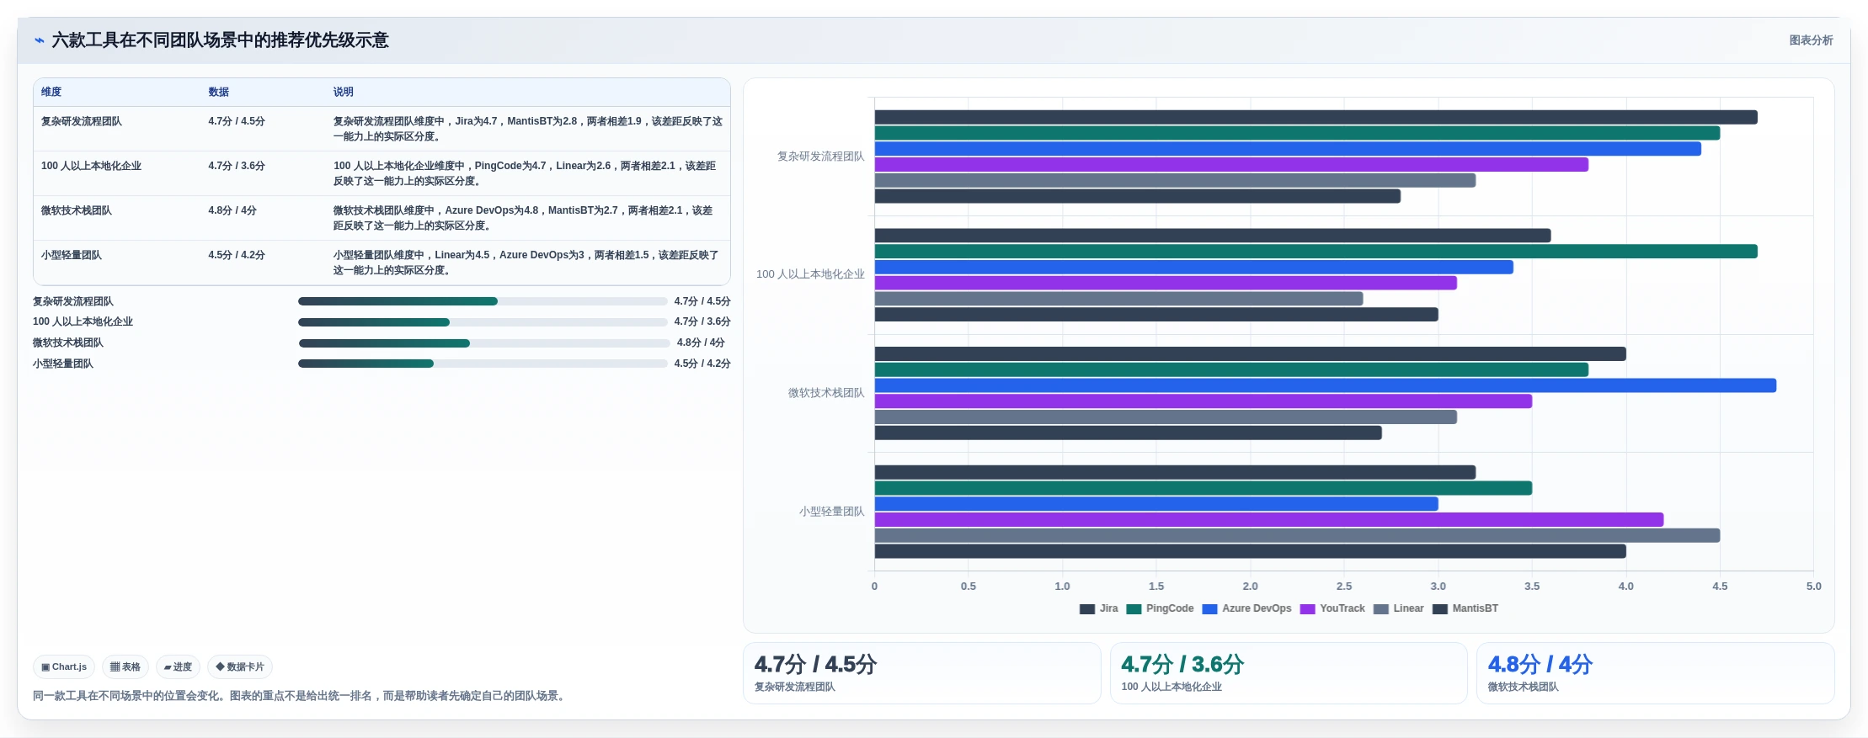Click the table value 4.8分 / 4分

pyautogui.click(x=232, y=211)
